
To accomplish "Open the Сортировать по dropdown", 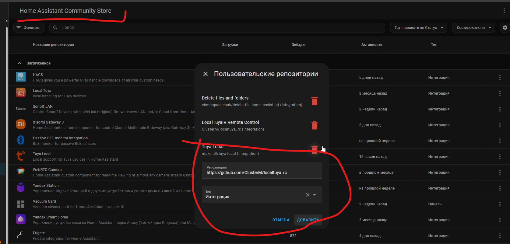I will [x=473, y=28].
